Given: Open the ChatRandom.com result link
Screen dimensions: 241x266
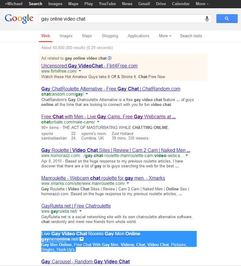Looking at the screenshot, I should coord(111,89).
